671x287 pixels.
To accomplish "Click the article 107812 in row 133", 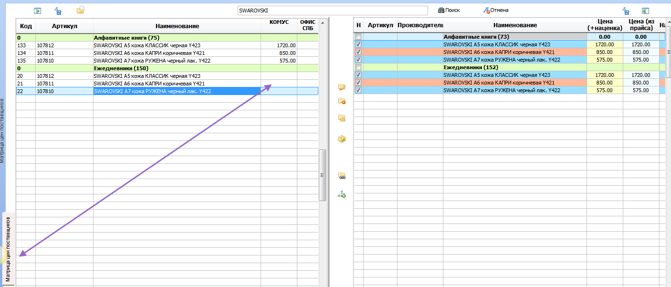I will pyautogui.click(x=45, y=45).
